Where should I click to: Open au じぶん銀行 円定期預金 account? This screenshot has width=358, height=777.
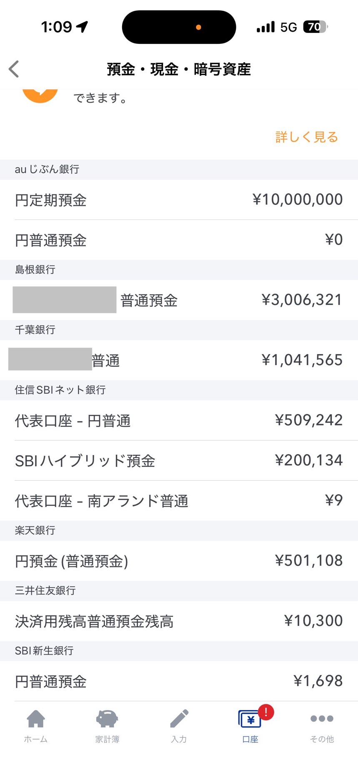pyautogui.click(x=179, y=200)
